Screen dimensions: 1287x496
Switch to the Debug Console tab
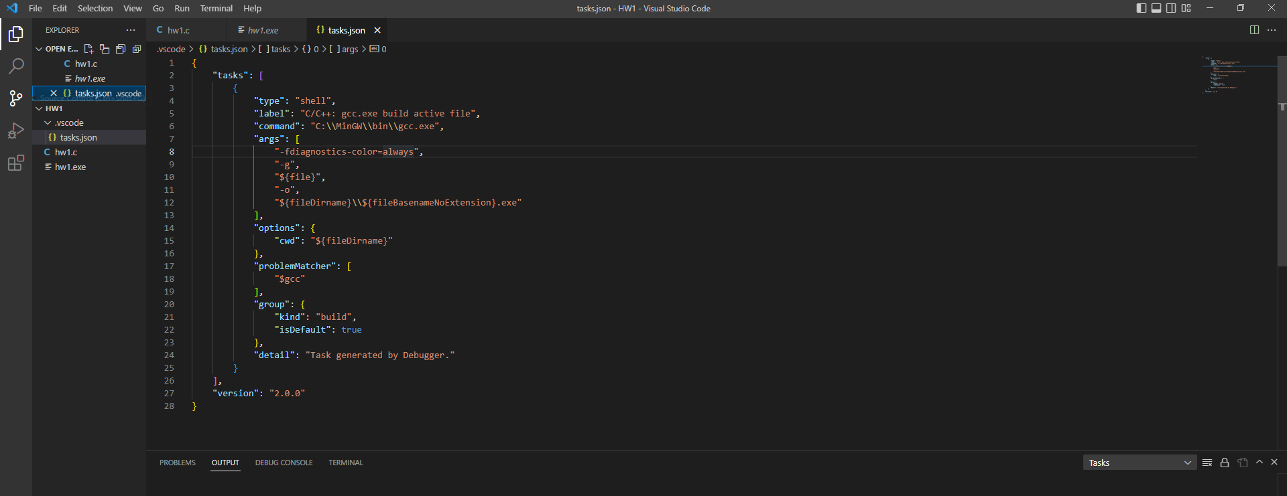[x=284, y=463]
